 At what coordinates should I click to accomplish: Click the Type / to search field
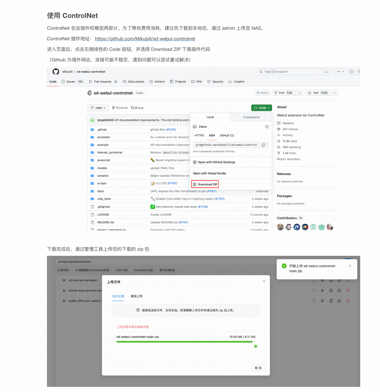pos(294,72)
